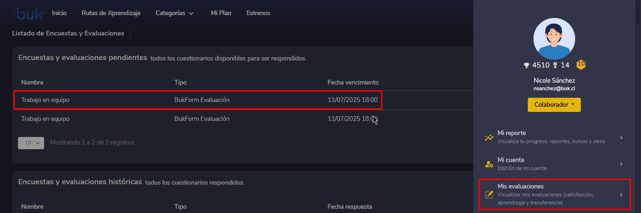Screen dimensions: 641x213
Task: Click the buk logo
Action: (x=29, y=14)
